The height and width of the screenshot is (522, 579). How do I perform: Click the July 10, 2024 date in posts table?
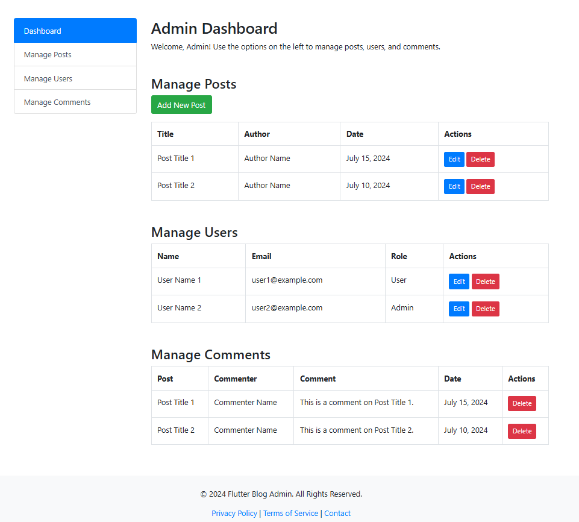[368, 186]
